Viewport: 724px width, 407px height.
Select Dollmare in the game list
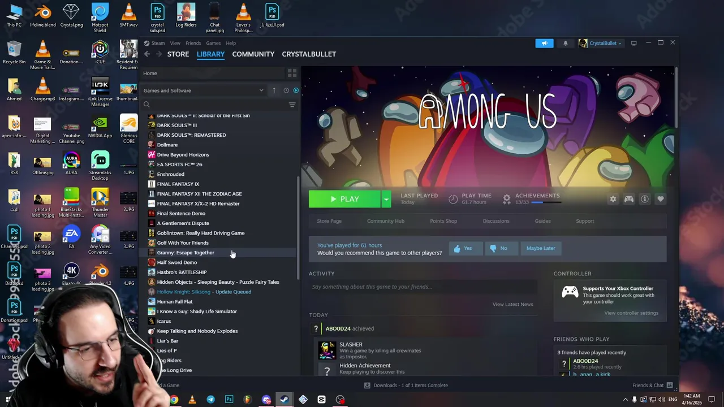[167, 145]
